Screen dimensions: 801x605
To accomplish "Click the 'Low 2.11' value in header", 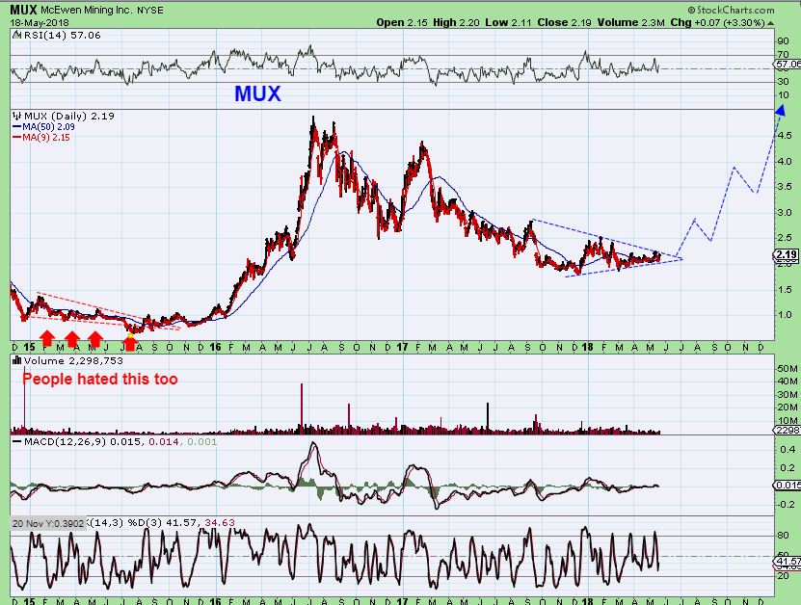I will pos(508,22).
